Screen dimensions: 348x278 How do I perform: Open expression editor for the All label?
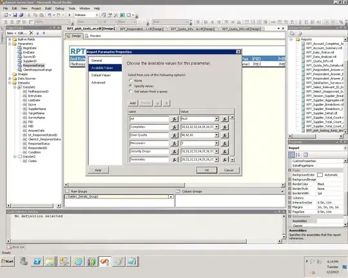coord(175,119)
